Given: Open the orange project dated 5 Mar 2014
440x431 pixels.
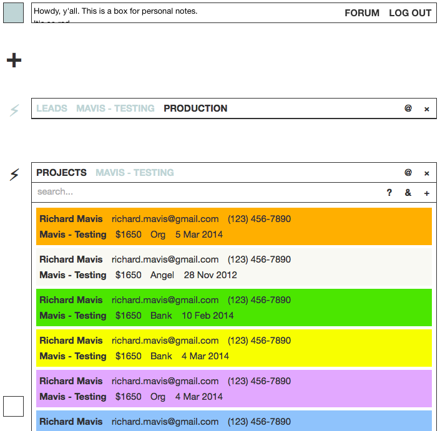Looking at the screenshot, I should point(233,226).
